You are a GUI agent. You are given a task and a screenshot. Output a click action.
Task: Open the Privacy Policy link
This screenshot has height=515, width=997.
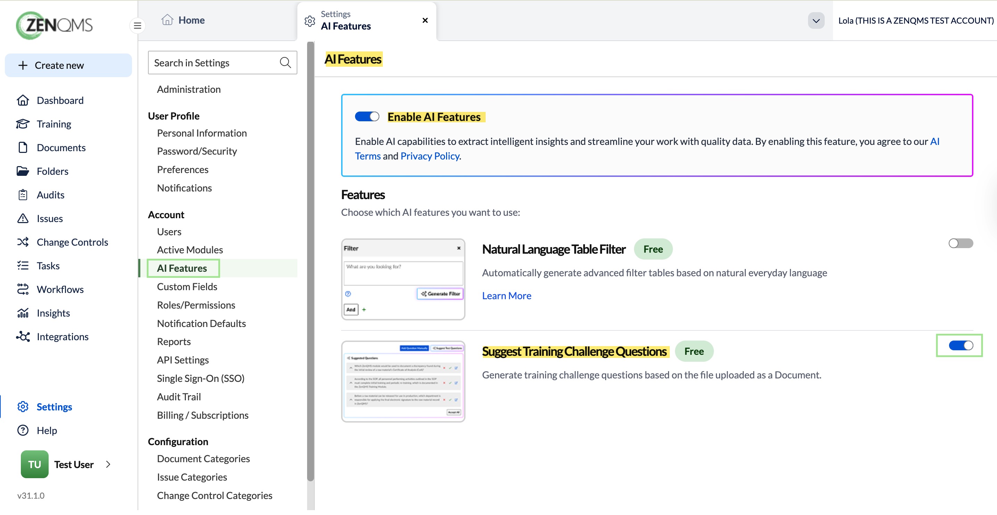click(430, 156)
